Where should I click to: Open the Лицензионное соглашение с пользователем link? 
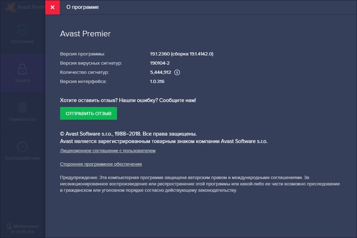tap(107, 151)
